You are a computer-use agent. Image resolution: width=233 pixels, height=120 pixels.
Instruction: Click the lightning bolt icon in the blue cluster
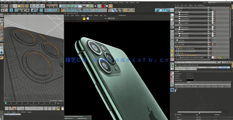coord(164,10)
